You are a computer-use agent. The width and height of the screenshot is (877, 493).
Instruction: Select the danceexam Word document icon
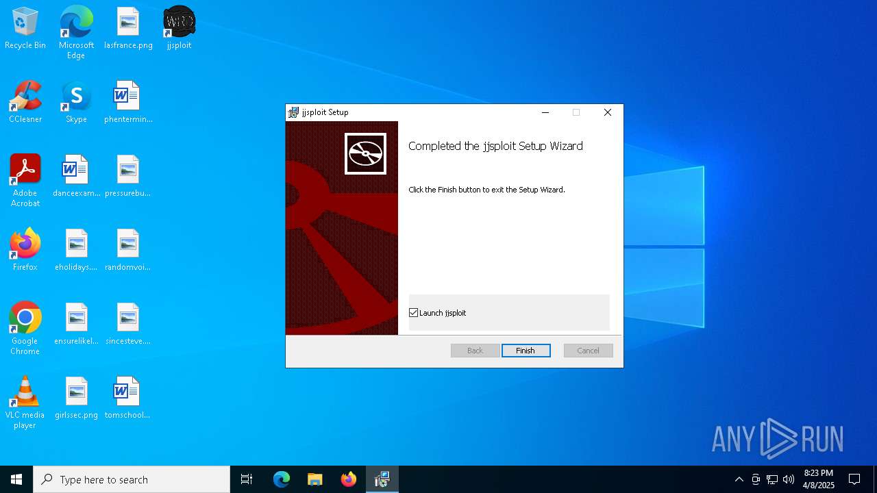coord(76,177)
